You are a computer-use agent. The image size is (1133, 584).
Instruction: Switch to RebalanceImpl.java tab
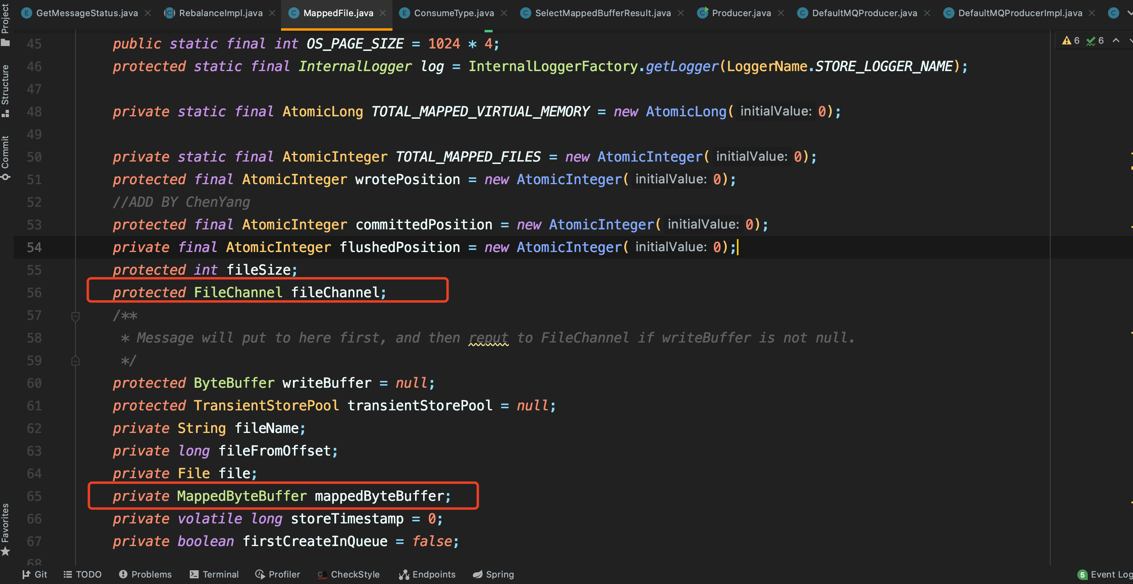point(221,13)
